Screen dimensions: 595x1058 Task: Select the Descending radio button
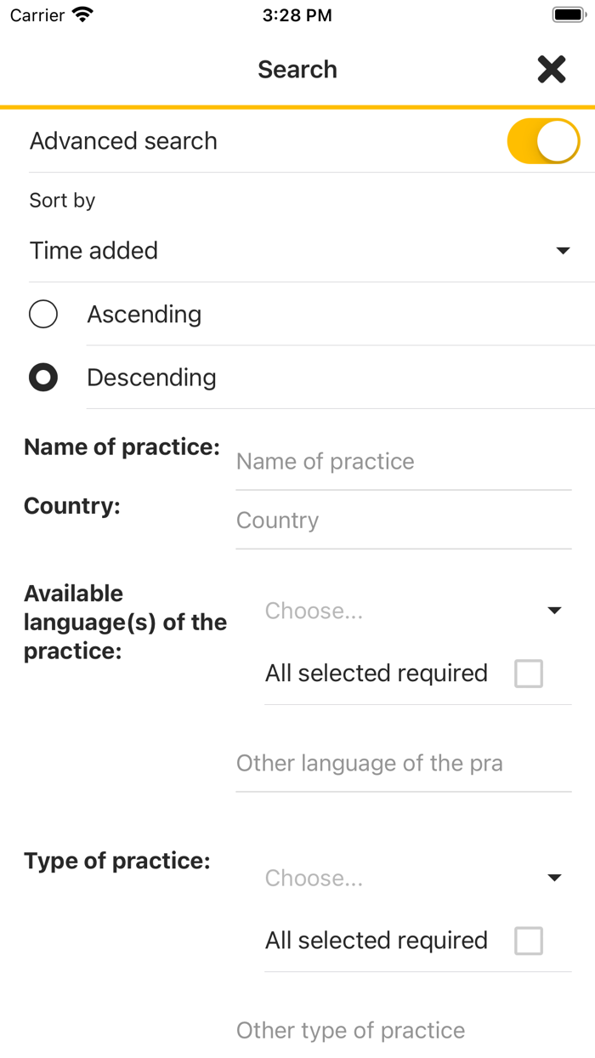pos(43,378)
